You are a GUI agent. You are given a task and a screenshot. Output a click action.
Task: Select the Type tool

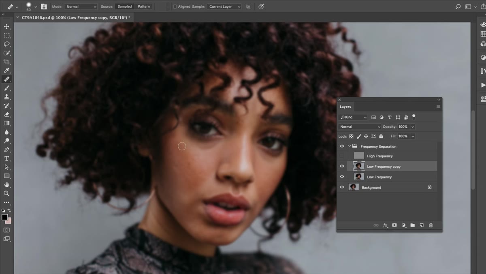[x=6, y=158]
